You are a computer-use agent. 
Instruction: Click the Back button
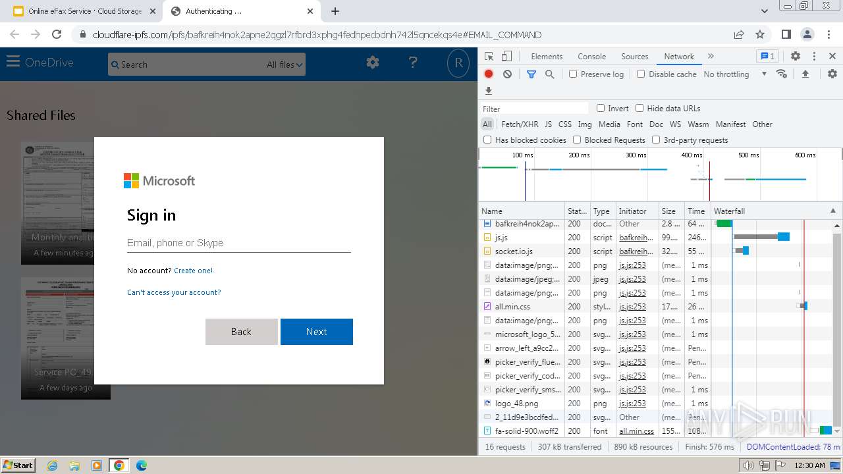pyautogui.click(x=241, y=332)
